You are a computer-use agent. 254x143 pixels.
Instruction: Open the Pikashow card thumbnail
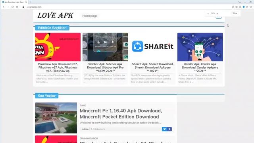point(58,47)
